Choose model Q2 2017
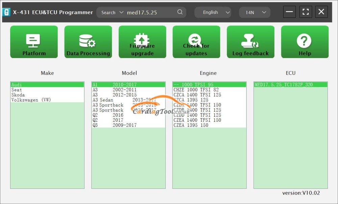The height and width of the screenshot is (204, 338). click(128, 120)
